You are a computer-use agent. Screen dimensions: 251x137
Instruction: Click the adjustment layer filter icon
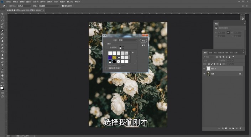click(x=220, y=57)
